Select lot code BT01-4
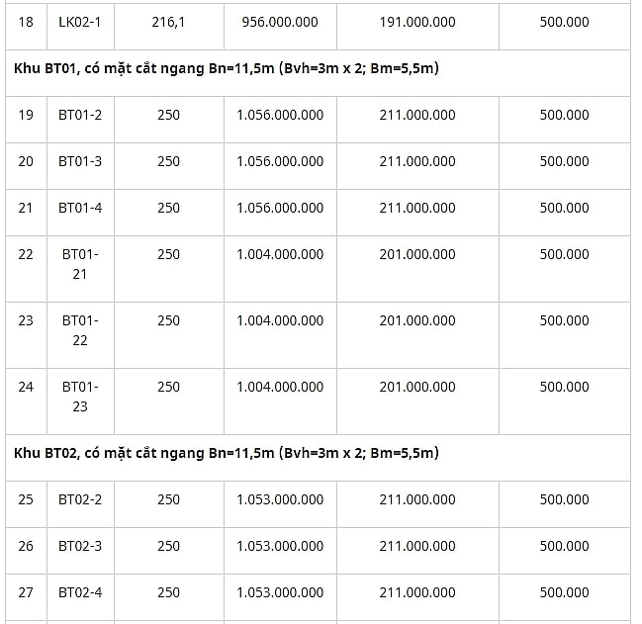Image resolution: width=642 pixels, height=624 pixels. [80, 208]
